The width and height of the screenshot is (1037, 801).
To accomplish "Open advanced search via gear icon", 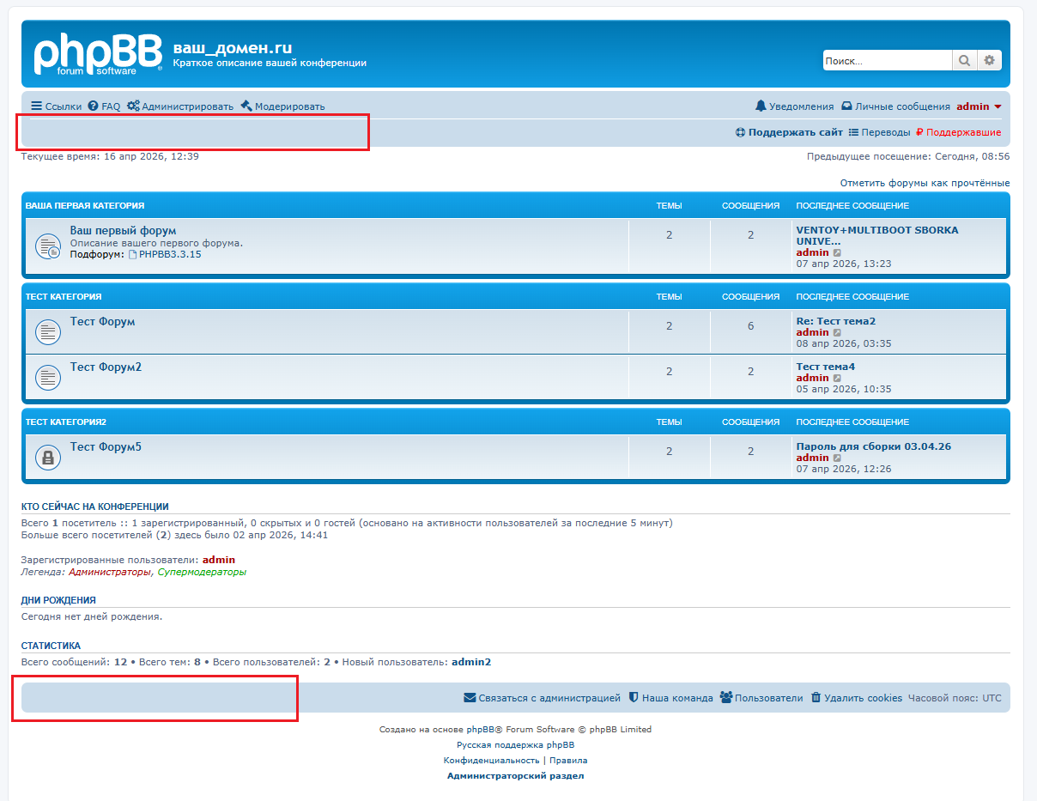I will tap(989, 60).
